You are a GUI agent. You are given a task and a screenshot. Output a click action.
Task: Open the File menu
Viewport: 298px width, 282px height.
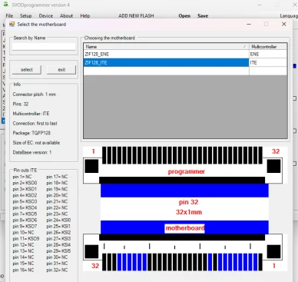(9, 16)
